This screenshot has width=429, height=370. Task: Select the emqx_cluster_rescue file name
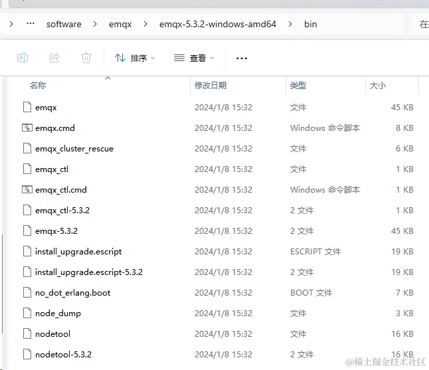pyautogui.click(x=74, y=149)
